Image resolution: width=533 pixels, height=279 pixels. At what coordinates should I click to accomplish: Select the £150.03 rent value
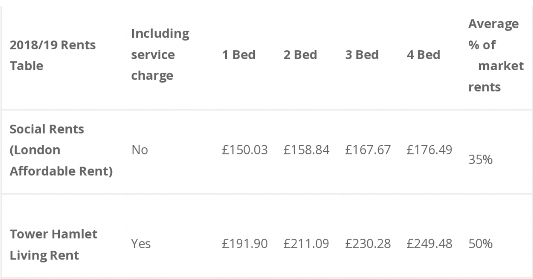coord(245,150)
